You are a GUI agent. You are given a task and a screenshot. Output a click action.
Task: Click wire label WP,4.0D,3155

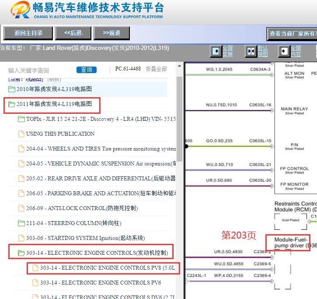point(229,275)
